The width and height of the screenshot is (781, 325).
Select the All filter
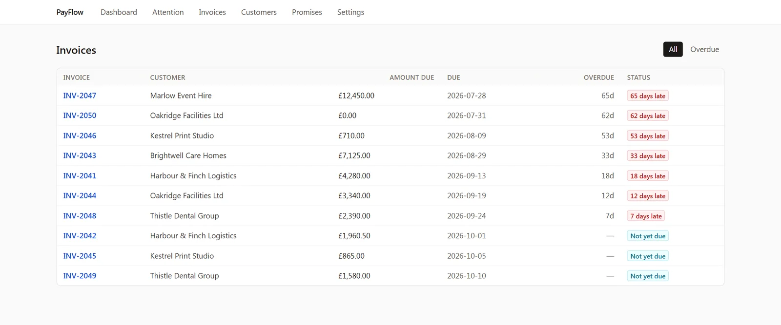click(673, 49)
